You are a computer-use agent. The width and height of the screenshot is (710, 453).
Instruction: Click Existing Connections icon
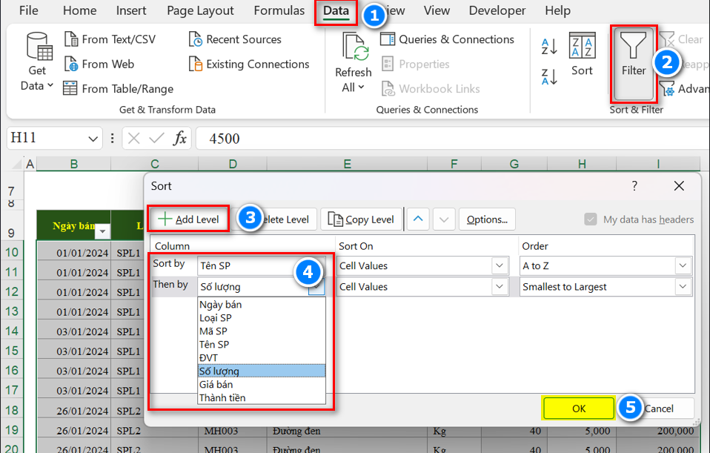(196, 65)
